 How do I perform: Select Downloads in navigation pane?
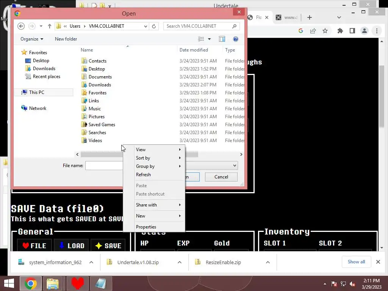pos(44,68)
